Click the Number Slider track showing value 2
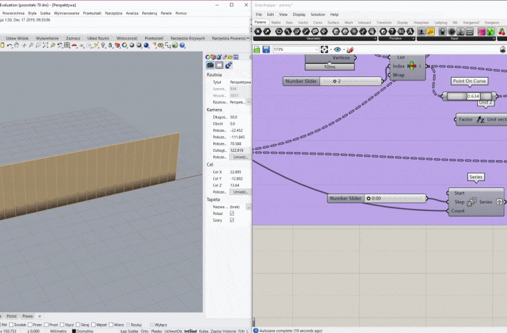Screen dimensions: 507x333 [x=351, y=81]
